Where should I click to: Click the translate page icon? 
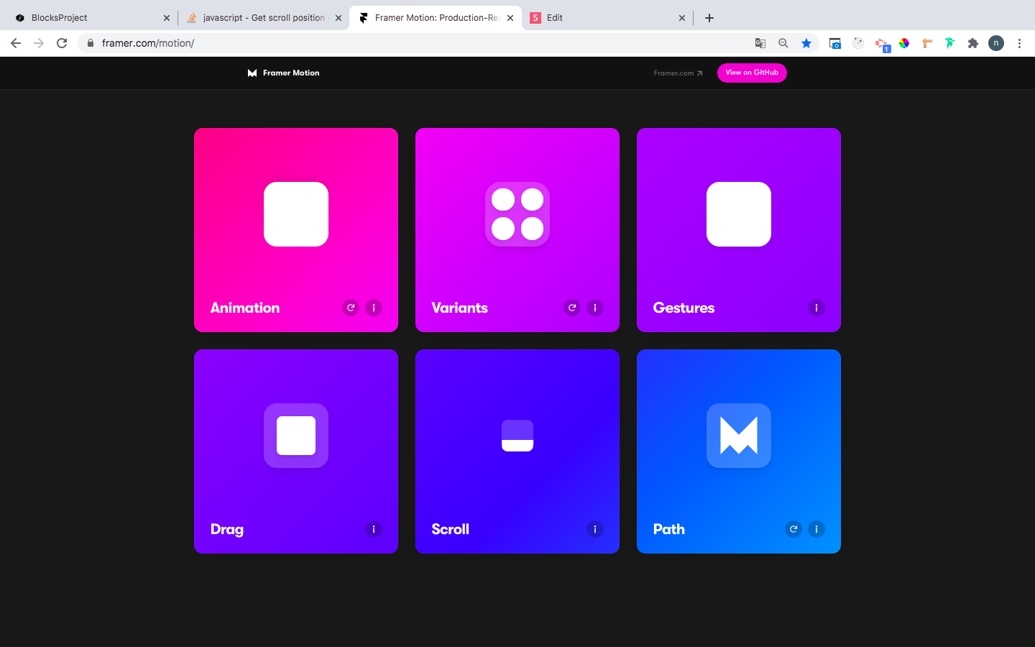pyautogui.click(x=760, y=43)
